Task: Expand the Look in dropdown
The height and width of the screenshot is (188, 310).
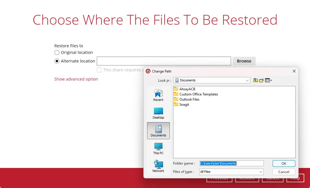Action: 247,81
